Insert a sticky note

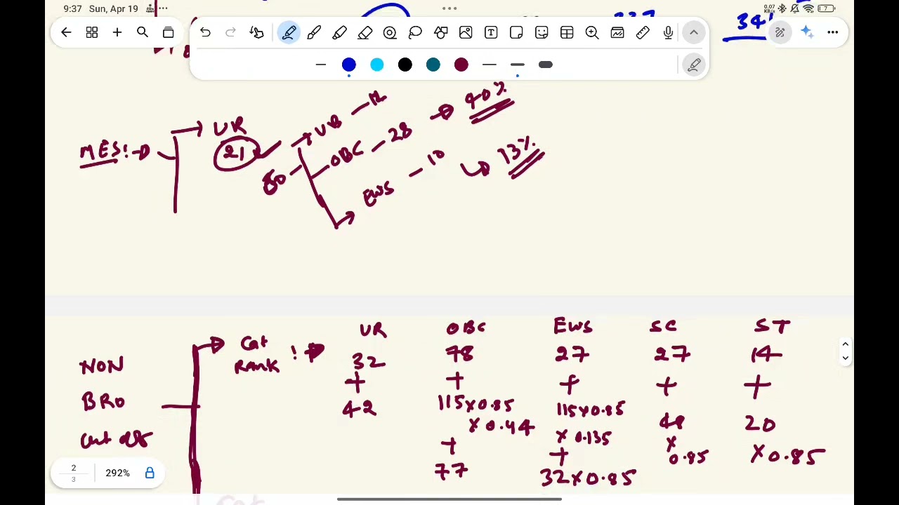point(516,32)
